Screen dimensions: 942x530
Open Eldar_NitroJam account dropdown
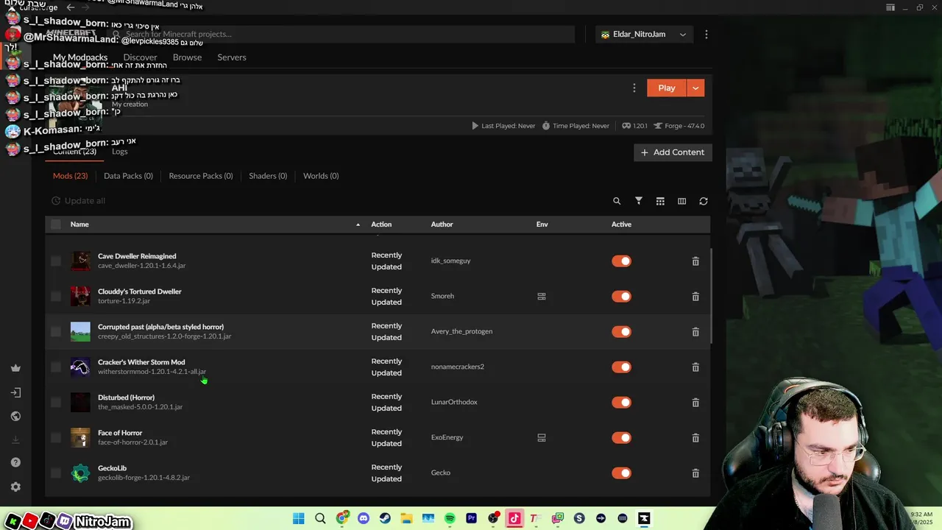click(644, 35)
